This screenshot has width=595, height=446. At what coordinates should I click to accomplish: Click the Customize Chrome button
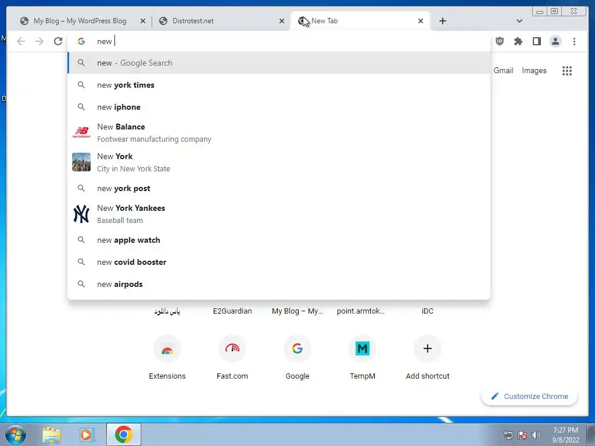[529, 396]
